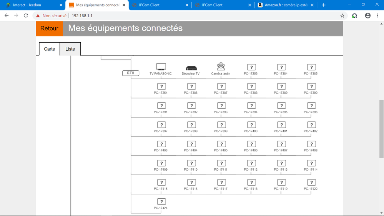Click the PC-17256 unknown device icon

point(251,67)
